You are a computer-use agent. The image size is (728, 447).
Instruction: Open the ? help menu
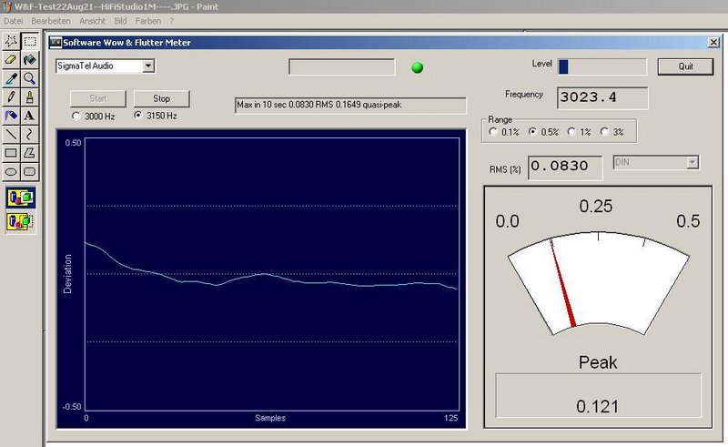coord(171,21)
